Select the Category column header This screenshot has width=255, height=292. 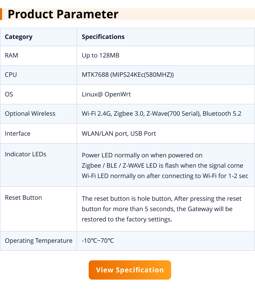click(19, 37)
